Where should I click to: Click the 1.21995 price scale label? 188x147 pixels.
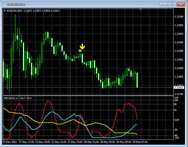coord(179,42)
